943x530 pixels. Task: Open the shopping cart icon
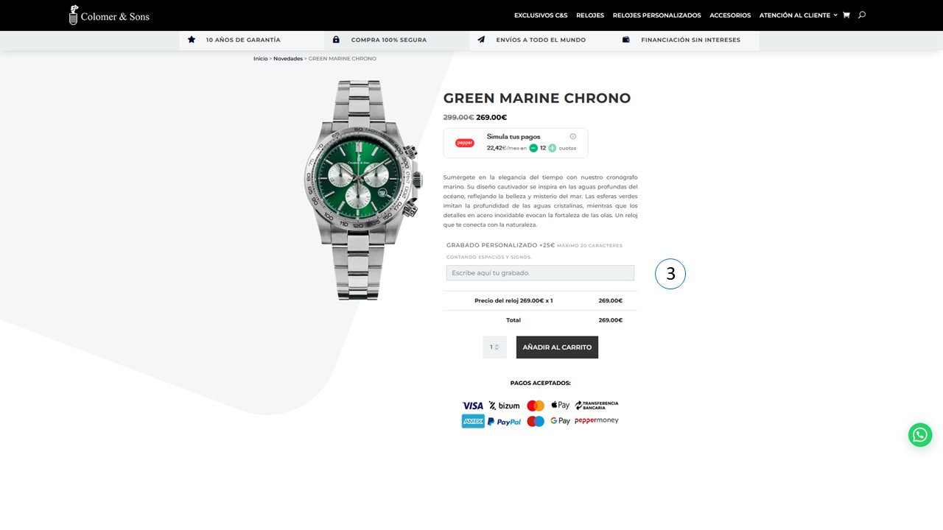coord(846,15)
